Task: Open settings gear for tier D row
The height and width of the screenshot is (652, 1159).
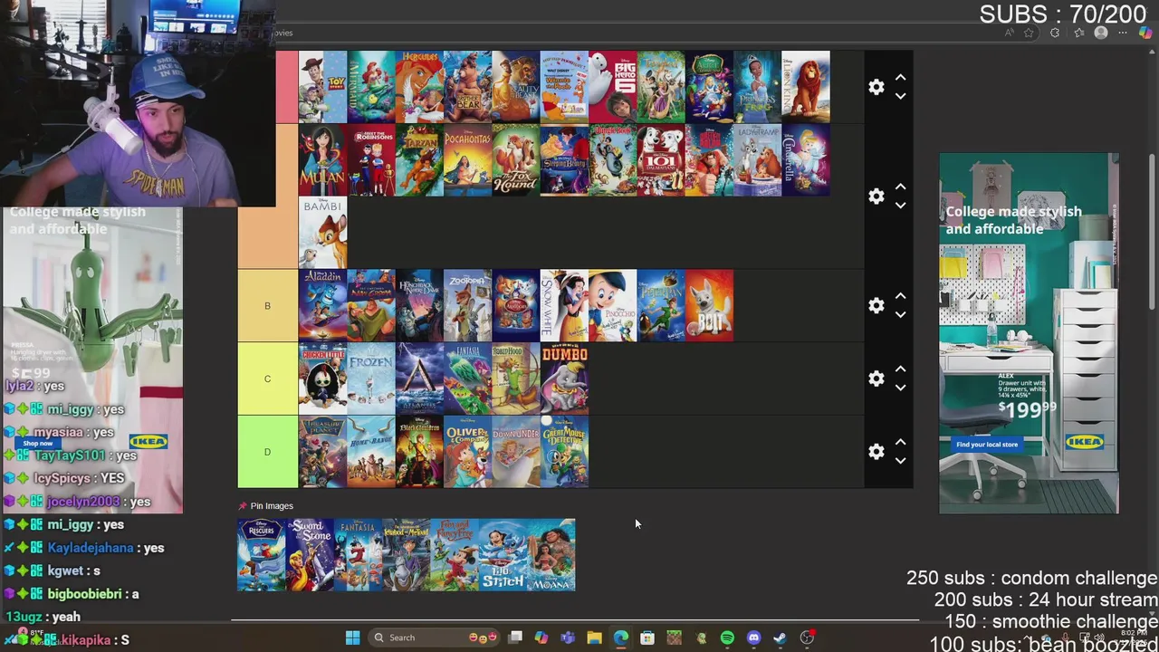Action: point(876,451)
